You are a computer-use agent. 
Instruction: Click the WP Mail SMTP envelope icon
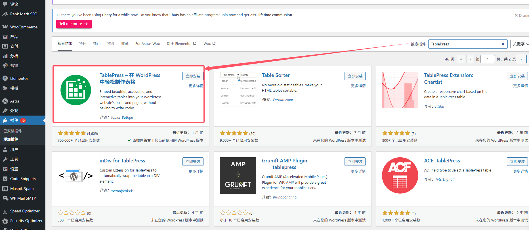[x=5, y=198]
